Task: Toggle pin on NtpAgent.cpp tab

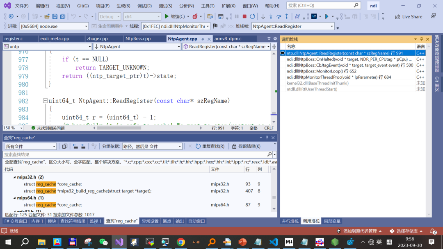Action: coord(203,39)
